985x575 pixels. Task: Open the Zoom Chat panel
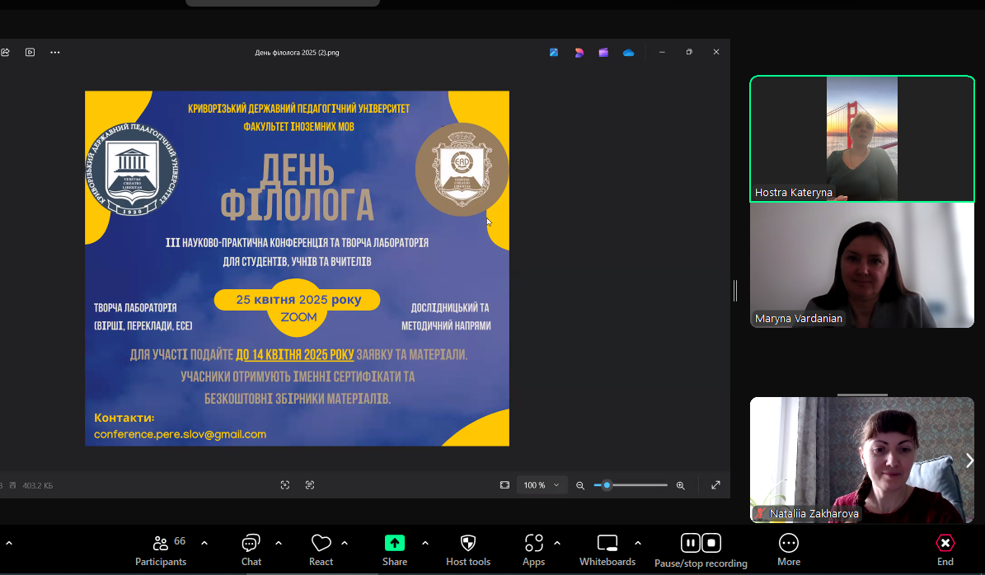[x=251, y=549]
